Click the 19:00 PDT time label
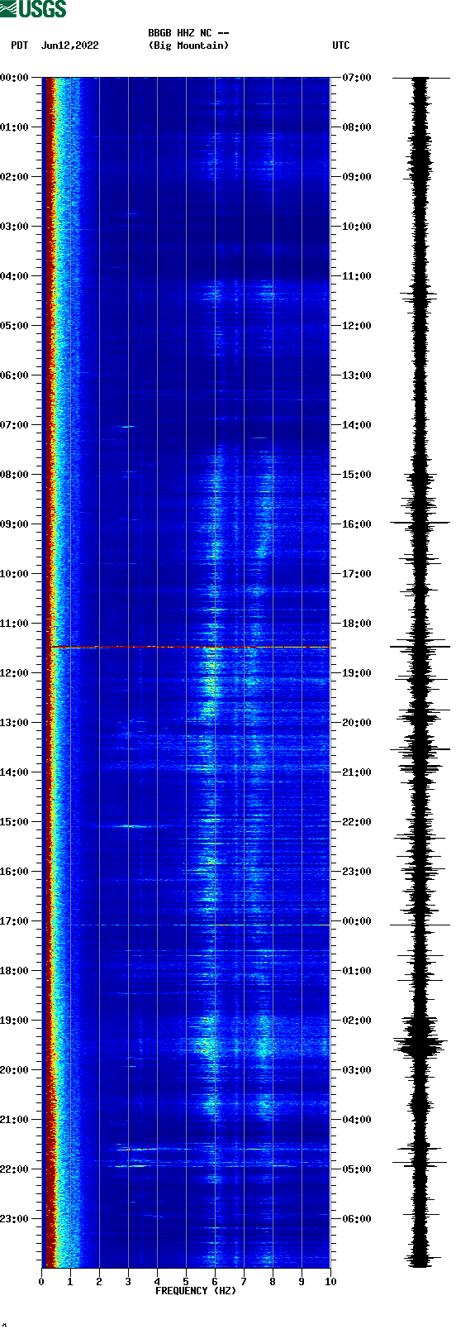 pyautogui.click(x=15, y=1021)
